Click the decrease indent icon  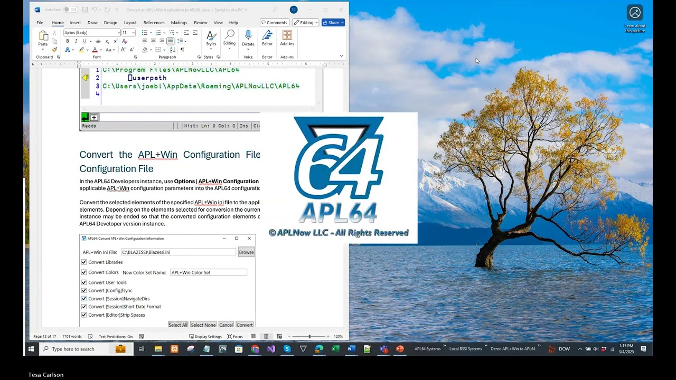pos(186,33)
